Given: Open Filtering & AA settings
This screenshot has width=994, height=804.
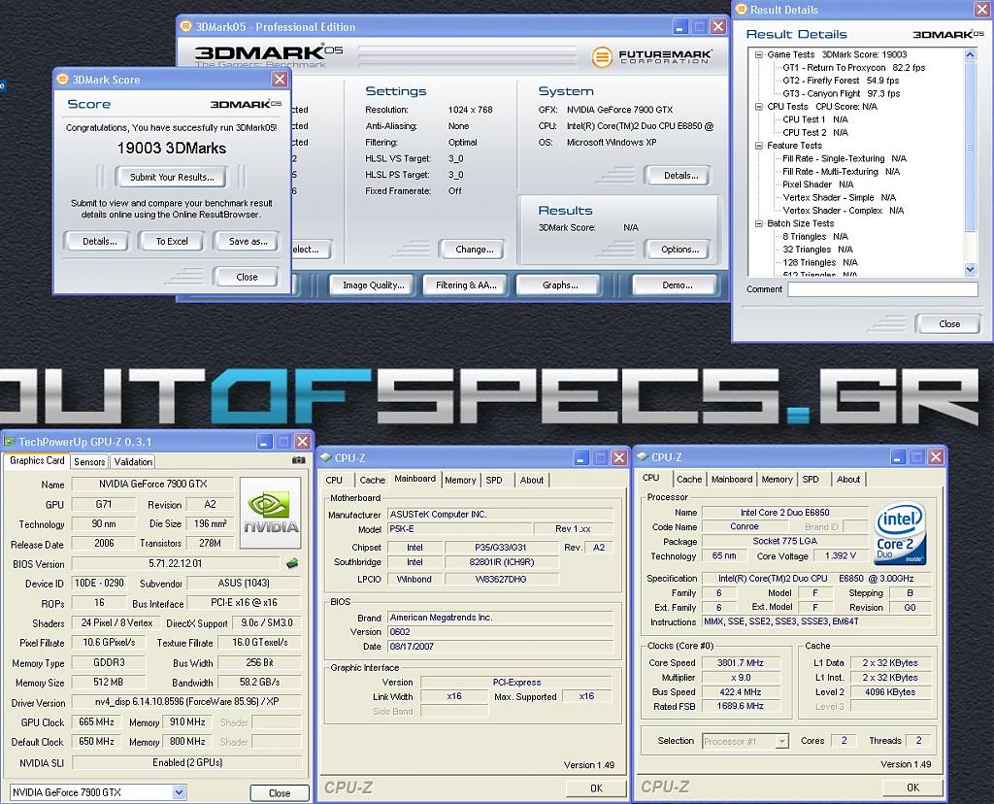Looking at the screenshot, I should [466, 285].
